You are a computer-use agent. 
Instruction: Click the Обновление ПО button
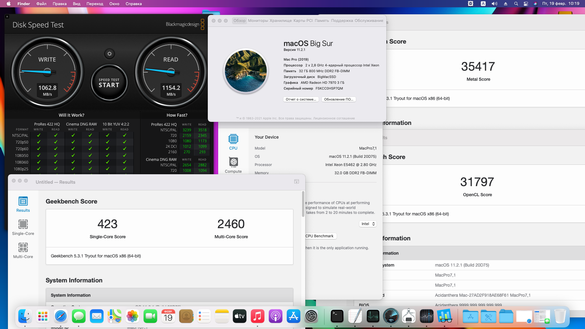pos(339,99)
